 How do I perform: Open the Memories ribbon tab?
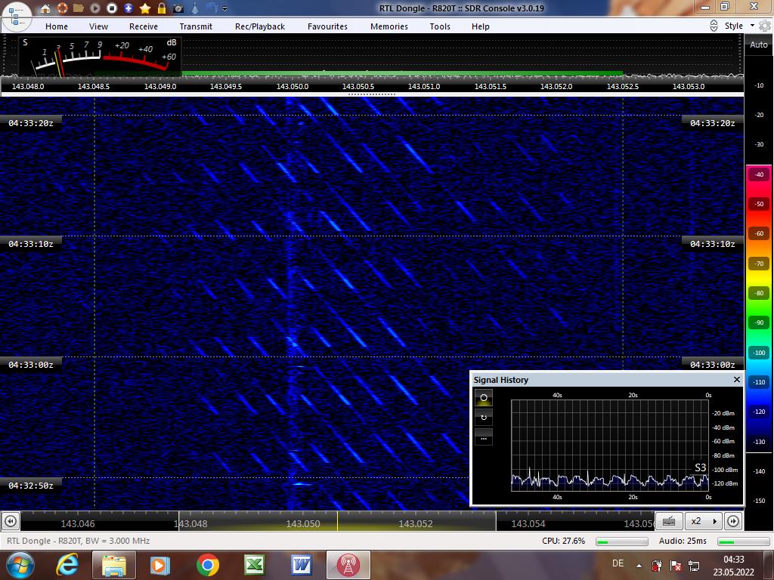(x=389, y=26)
